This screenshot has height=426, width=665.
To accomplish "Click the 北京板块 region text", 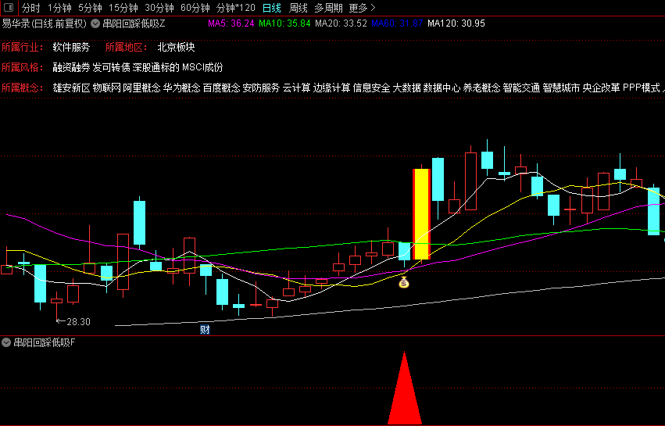I will [x=176, y=47].
